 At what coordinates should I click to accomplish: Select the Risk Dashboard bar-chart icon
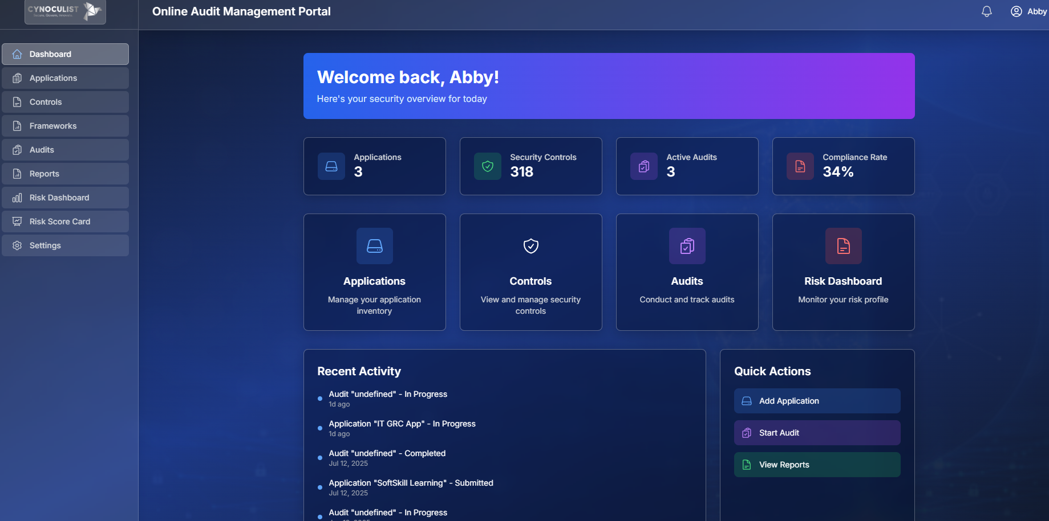point(17,198)
